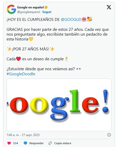Open the @GOOGLE mention link
The width and height of the screenshot is (127, 147).
click(70, 20)
